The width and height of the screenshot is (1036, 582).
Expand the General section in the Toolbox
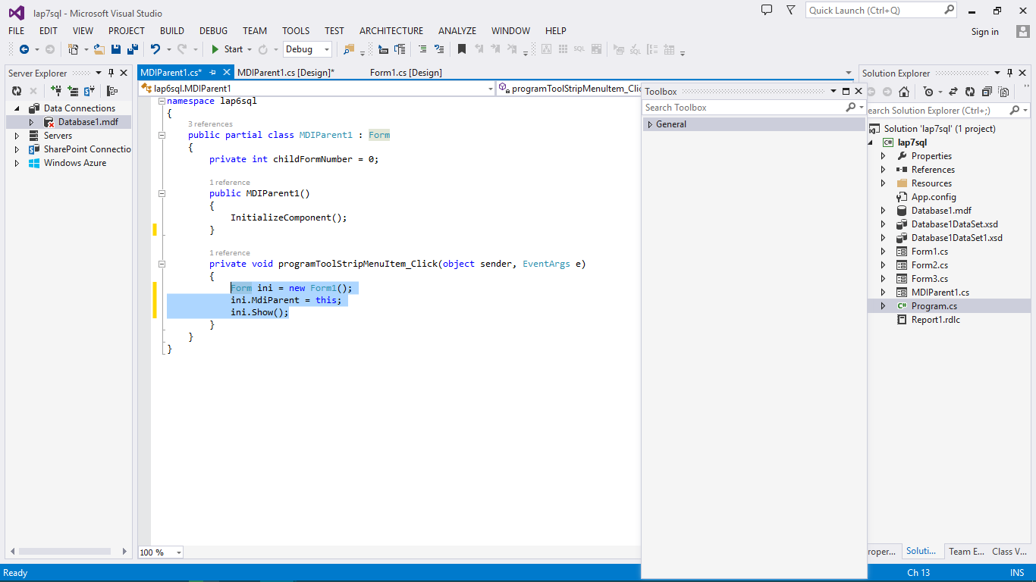[x=651, y=123]
